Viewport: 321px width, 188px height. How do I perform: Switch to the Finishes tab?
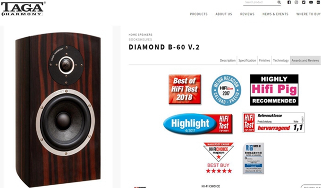click(x=264, y=60)
